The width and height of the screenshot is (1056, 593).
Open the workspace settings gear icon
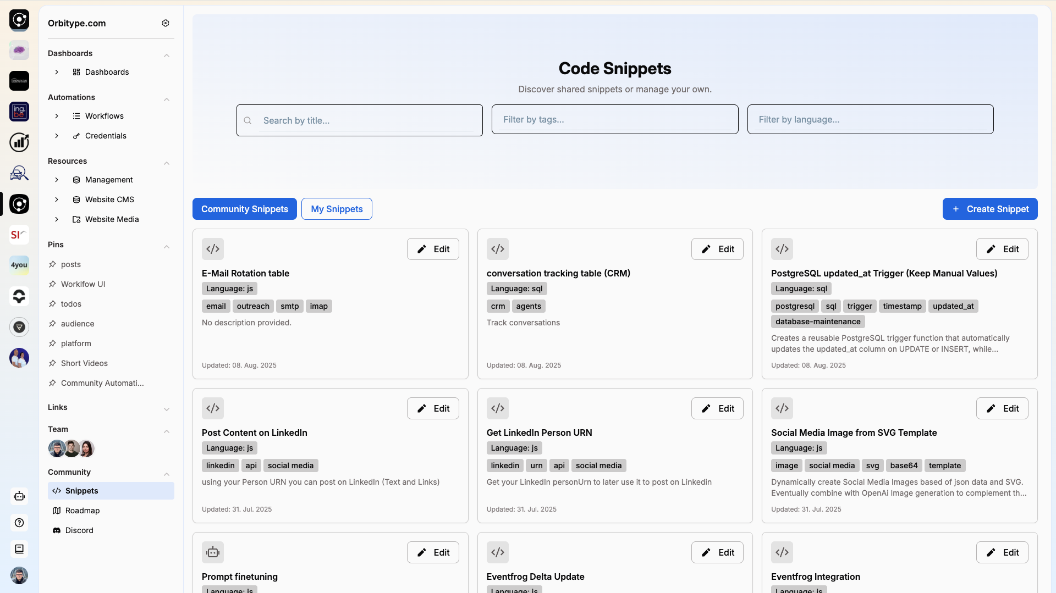tap(166, 23)
